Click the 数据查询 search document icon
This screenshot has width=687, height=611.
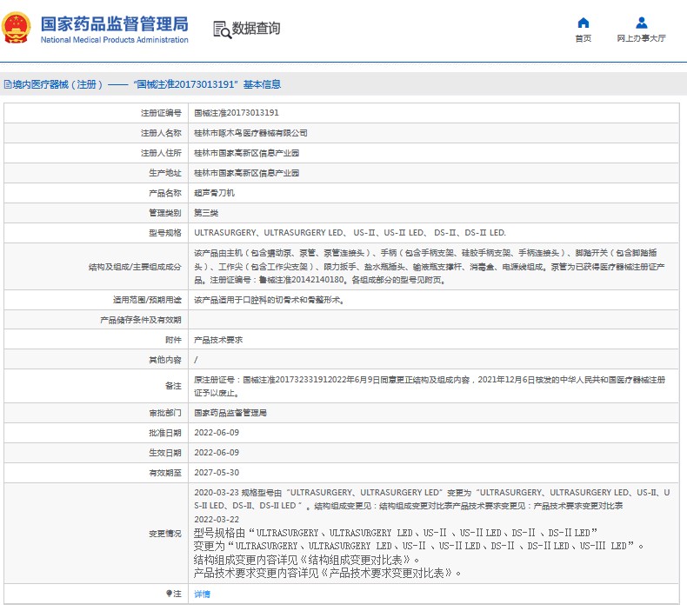[222, 30]
